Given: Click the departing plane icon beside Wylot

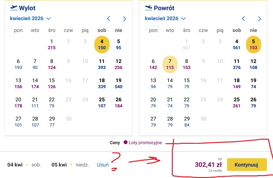Looking at the screenshot, I should pos(14,7).
